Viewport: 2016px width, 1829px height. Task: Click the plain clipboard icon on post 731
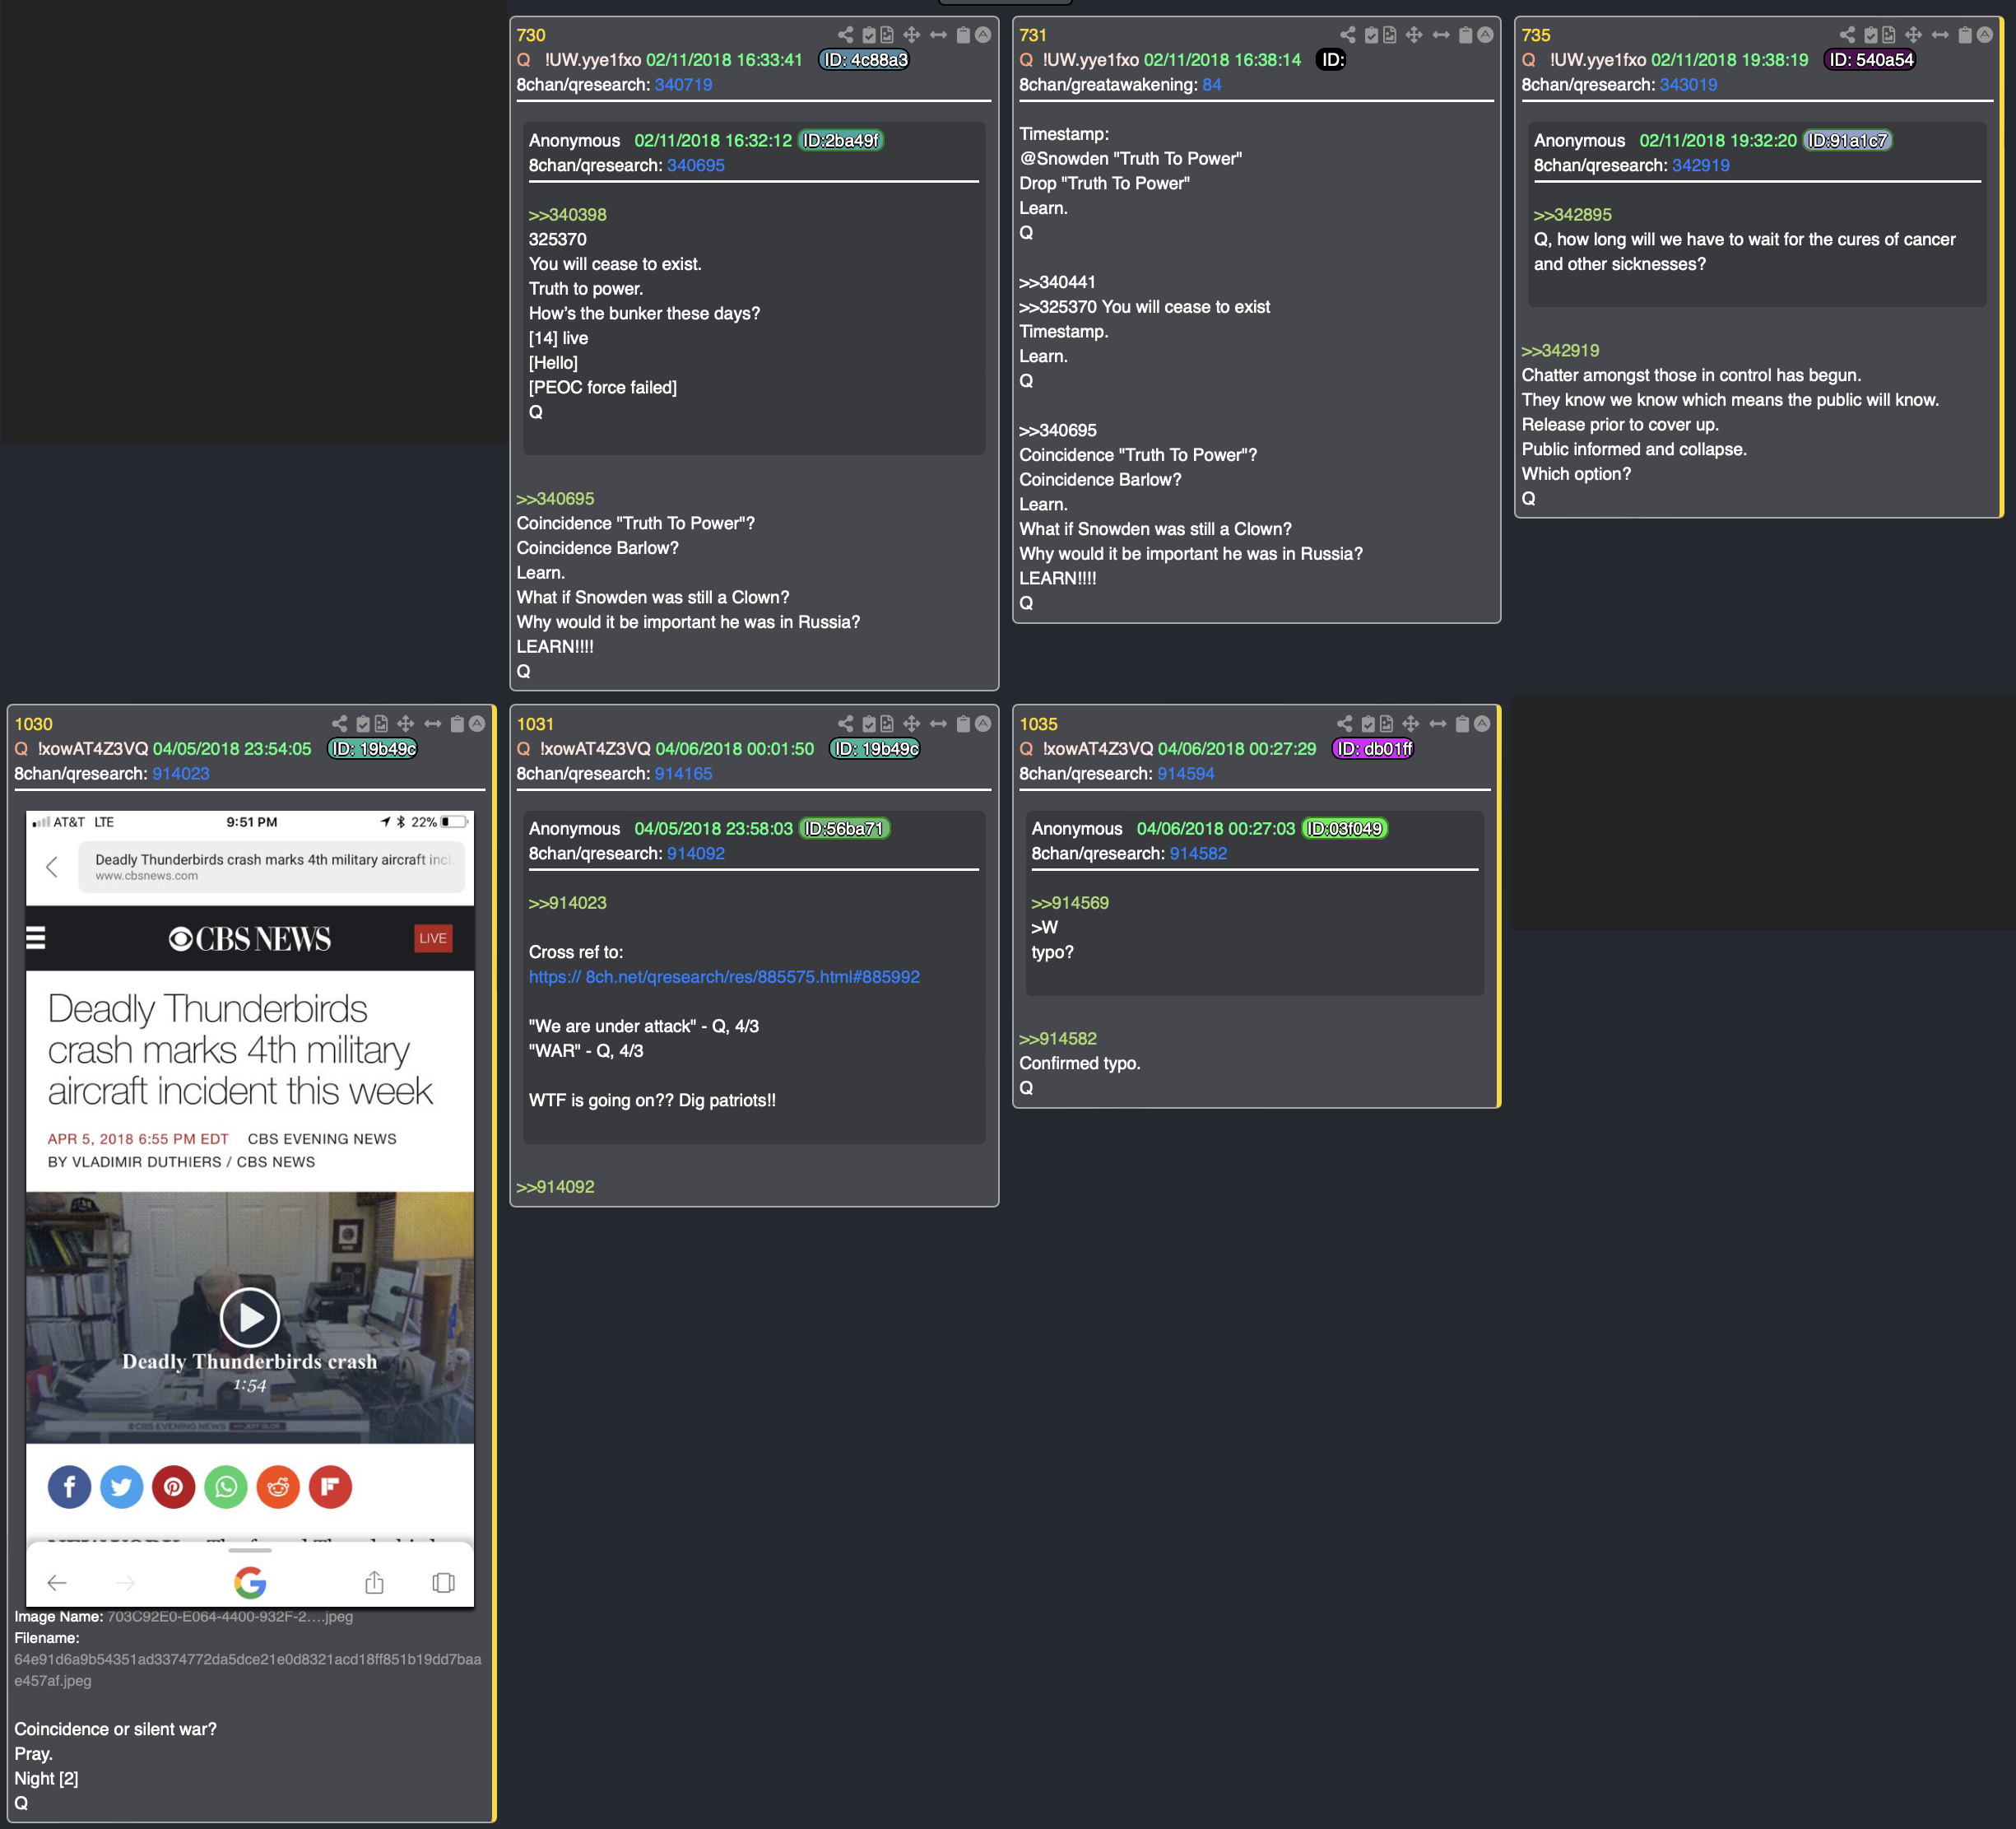pos(1466,35)
